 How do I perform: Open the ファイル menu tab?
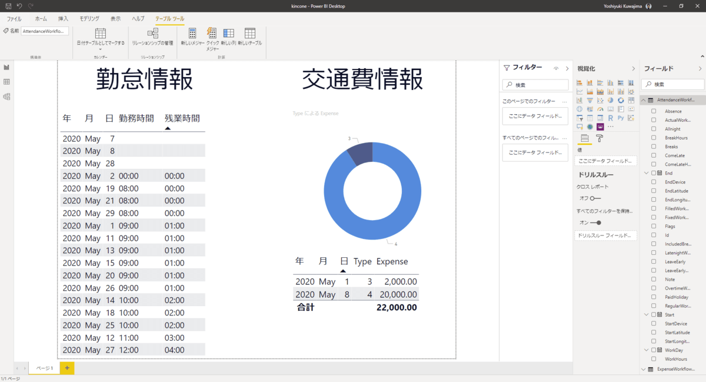14,19
